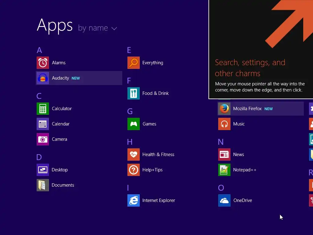Click the 'Alarms' label

[x=59, y=63]
